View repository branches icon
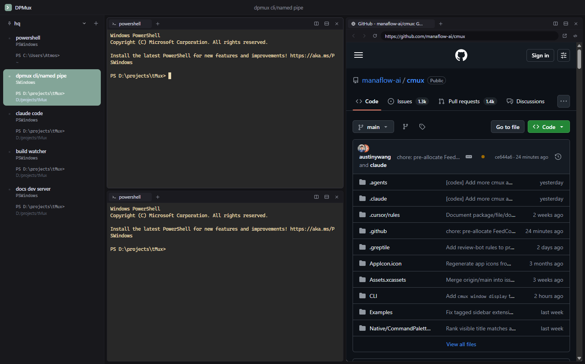This screenshot has height=364, width=585. coord(406,127)
